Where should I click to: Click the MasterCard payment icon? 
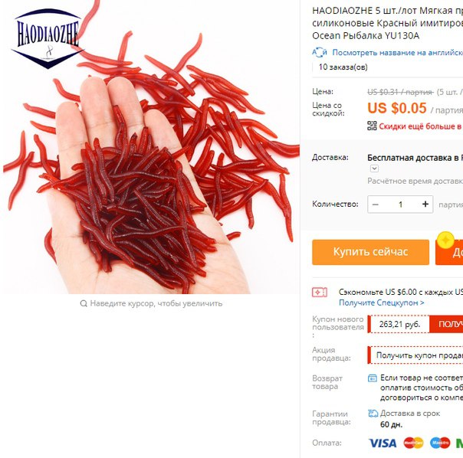[x=413, y=443]
